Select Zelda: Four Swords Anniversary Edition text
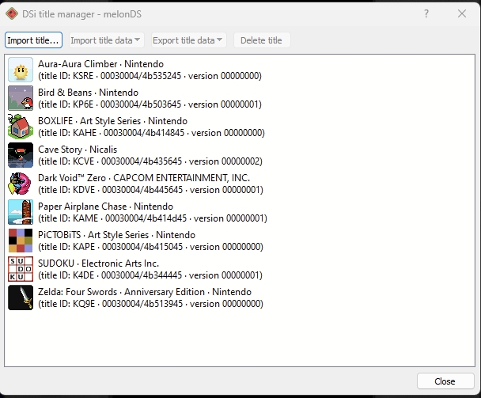 145,292
